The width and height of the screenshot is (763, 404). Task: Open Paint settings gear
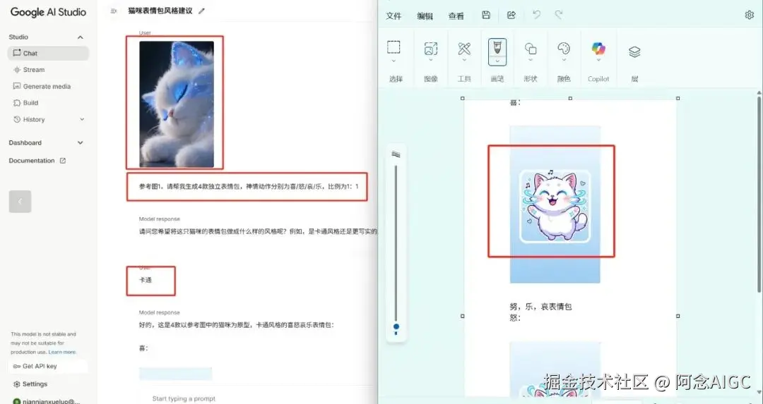coord(749,15)
